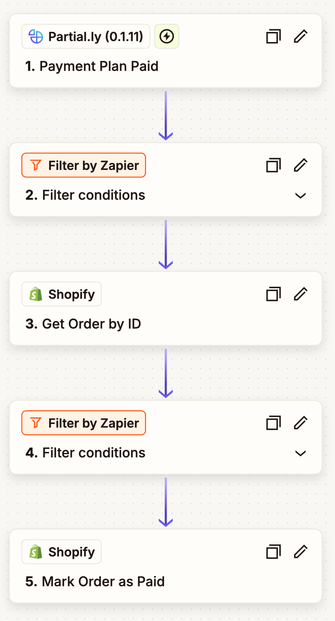Click the Shopify badge in step 5
This screenshot has height=621, width=335.
point(62,551)
